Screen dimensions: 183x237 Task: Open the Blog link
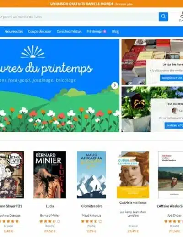(115, 31)
